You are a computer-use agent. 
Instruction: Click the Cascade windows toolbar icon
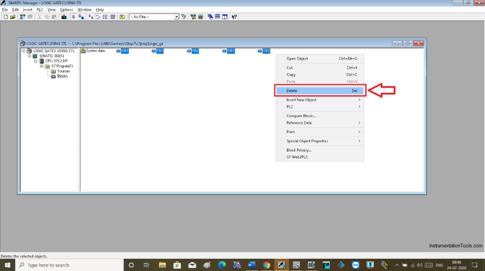[210, 17]
